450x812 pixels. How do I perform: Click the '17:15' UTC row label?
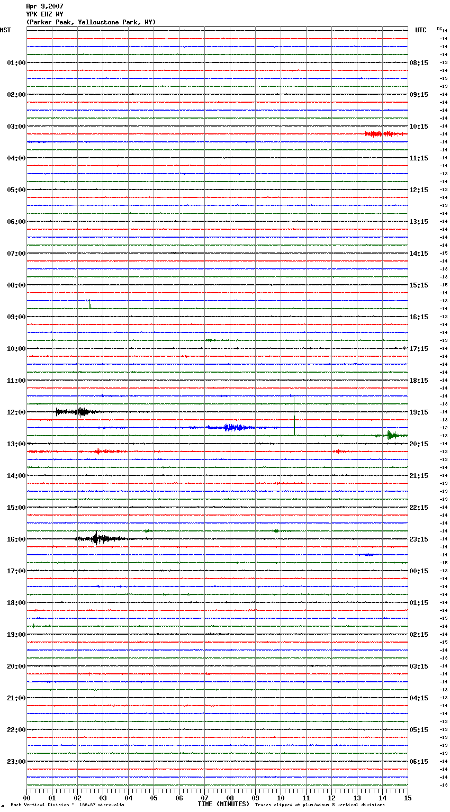pyautogui.click(x=419, y=349)
